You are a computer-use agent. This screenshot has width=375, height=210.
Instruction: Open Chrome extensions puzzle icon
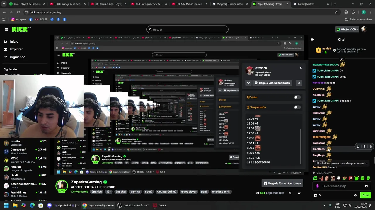point(353,12)
